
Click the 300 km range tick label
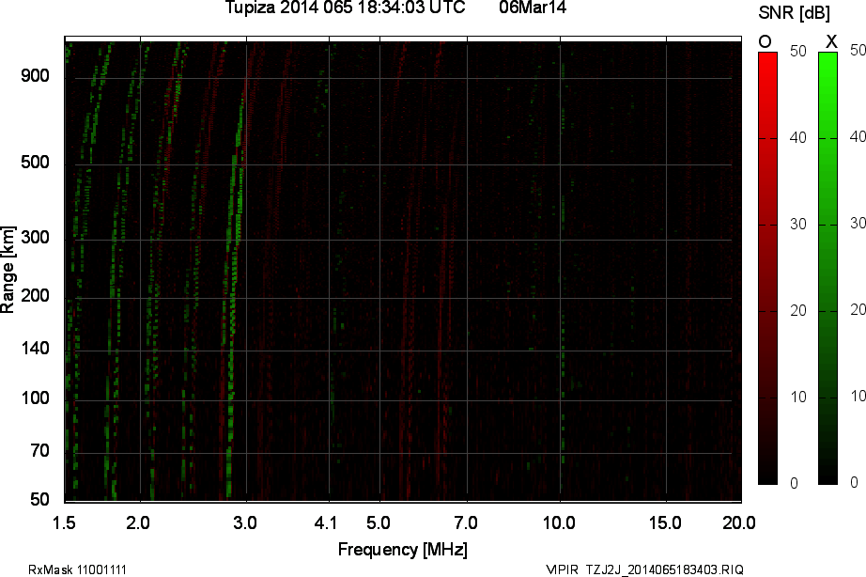(x=35, y=238)
